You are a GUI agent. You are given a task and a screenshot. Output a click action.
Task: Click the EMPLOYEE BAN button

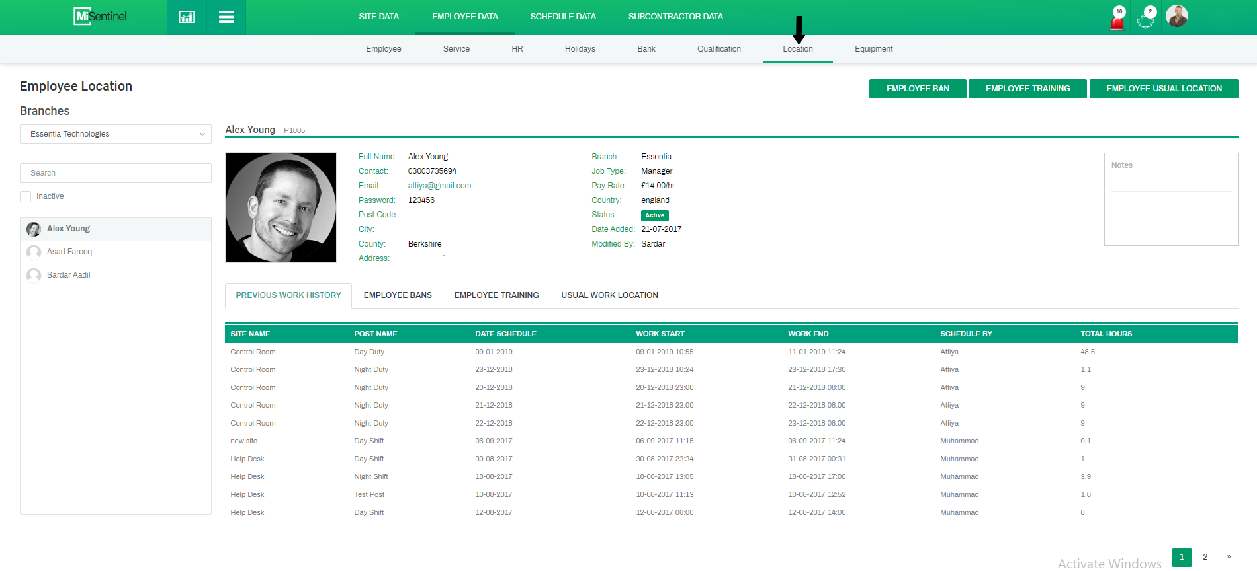918,89
